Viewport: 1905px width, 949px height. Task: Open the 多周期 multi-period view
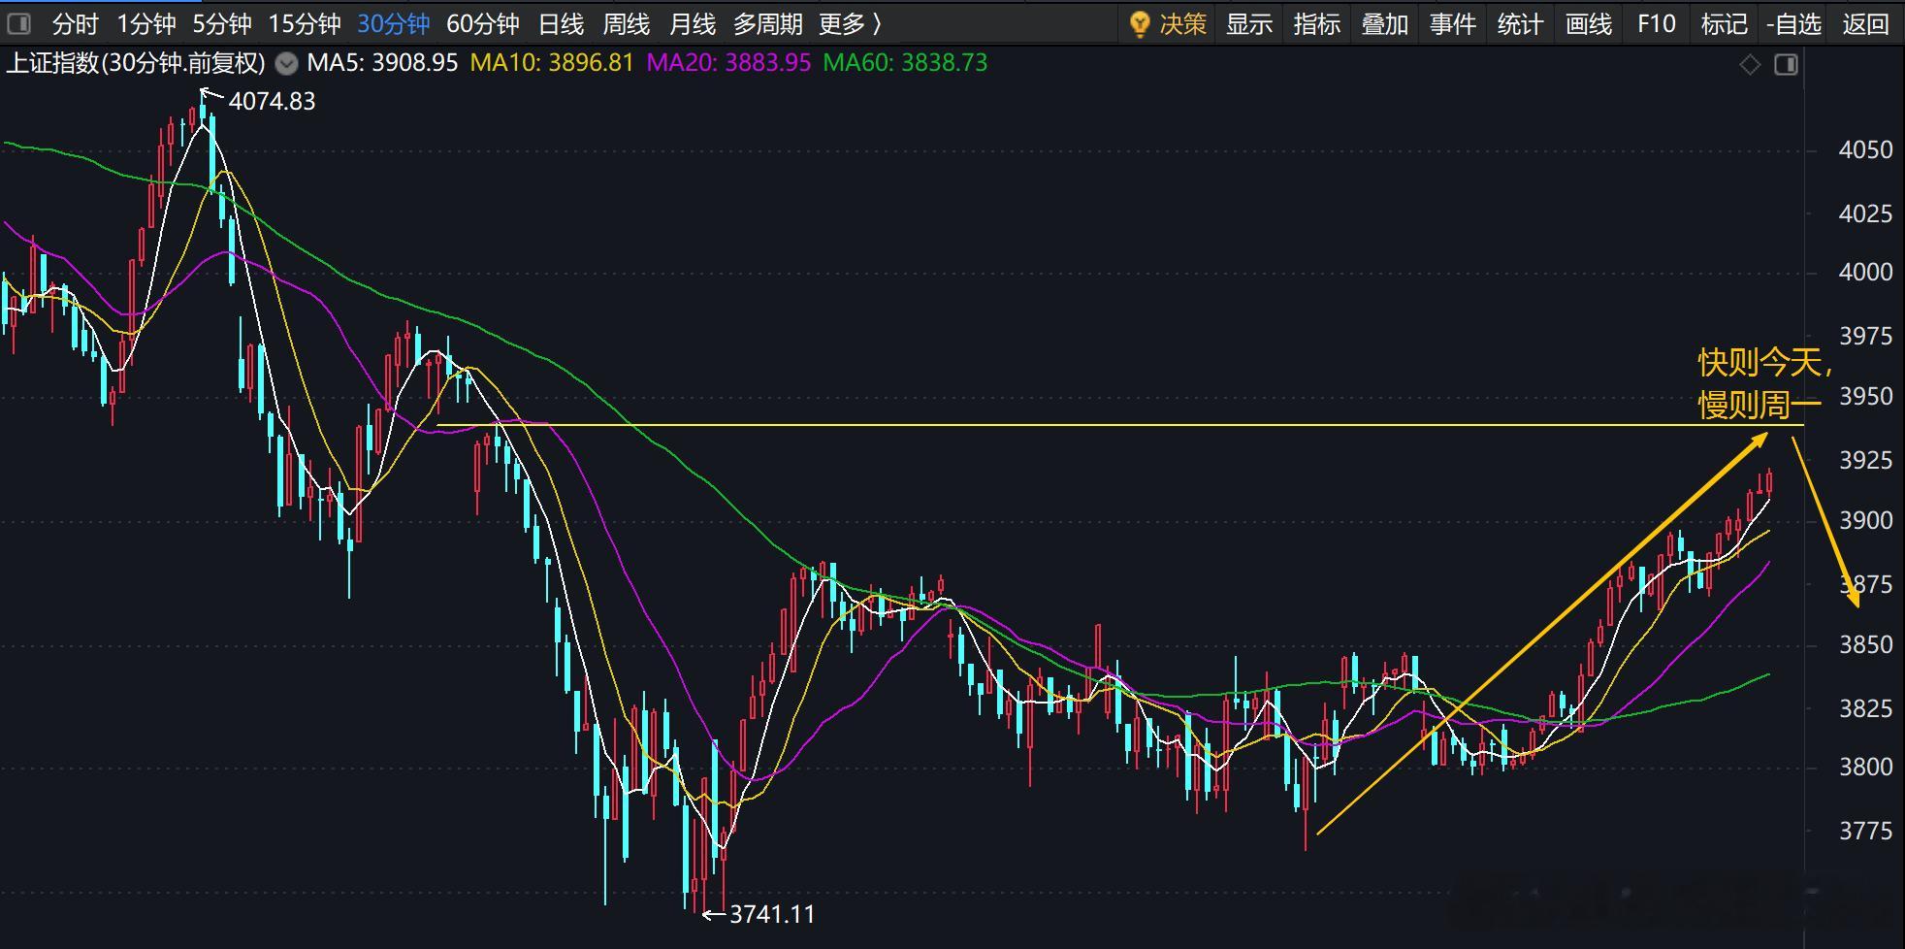click(x=767, y=23)
